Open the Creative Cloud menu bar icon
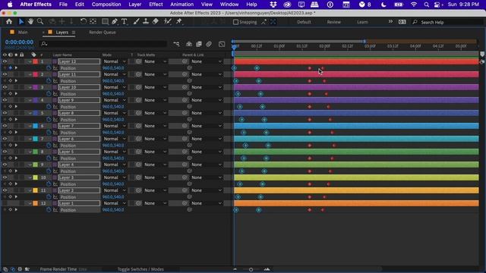 (287, 5)
